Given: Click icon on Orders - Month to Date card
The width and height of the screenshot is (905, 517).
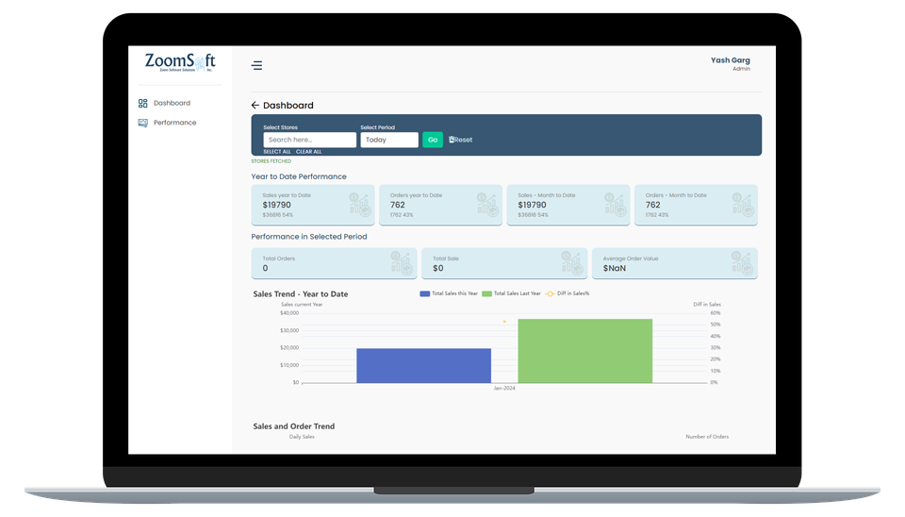Looking at the screenshot, I should click(x=743, y=205).
